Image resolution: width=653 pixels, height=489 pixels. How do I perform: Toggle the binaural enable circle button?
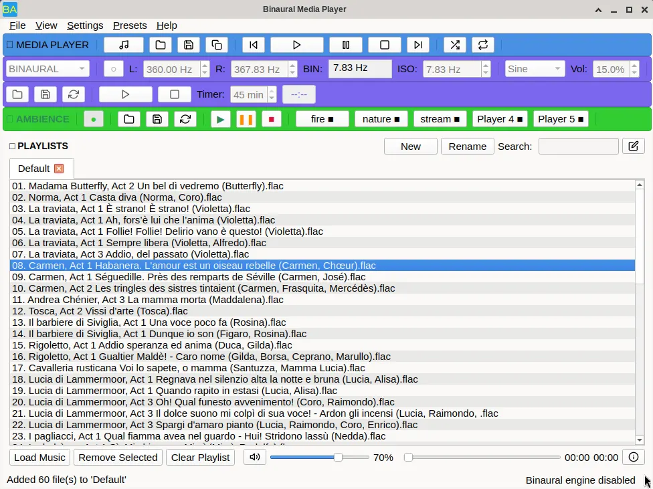point(113,69)
